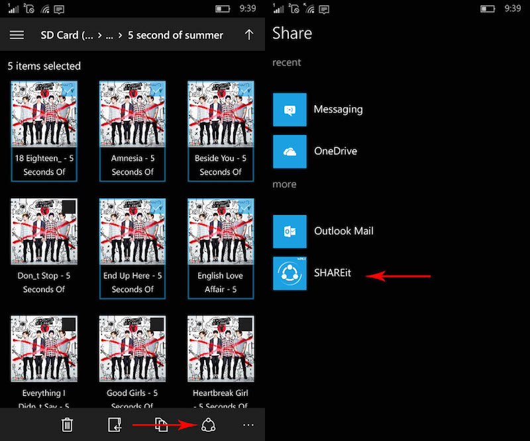Viewport: 530px width, 441px height.
Task: Expand the more options ellipsis in toolbar
Action: (248, 424)
